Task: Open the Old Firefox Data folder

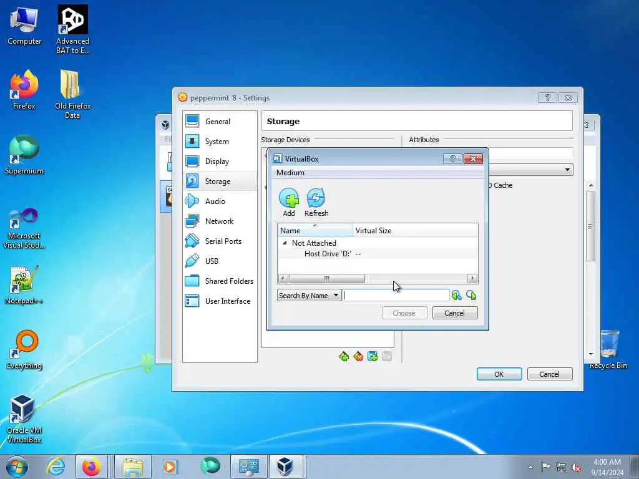Action: (x=72, y=94)
